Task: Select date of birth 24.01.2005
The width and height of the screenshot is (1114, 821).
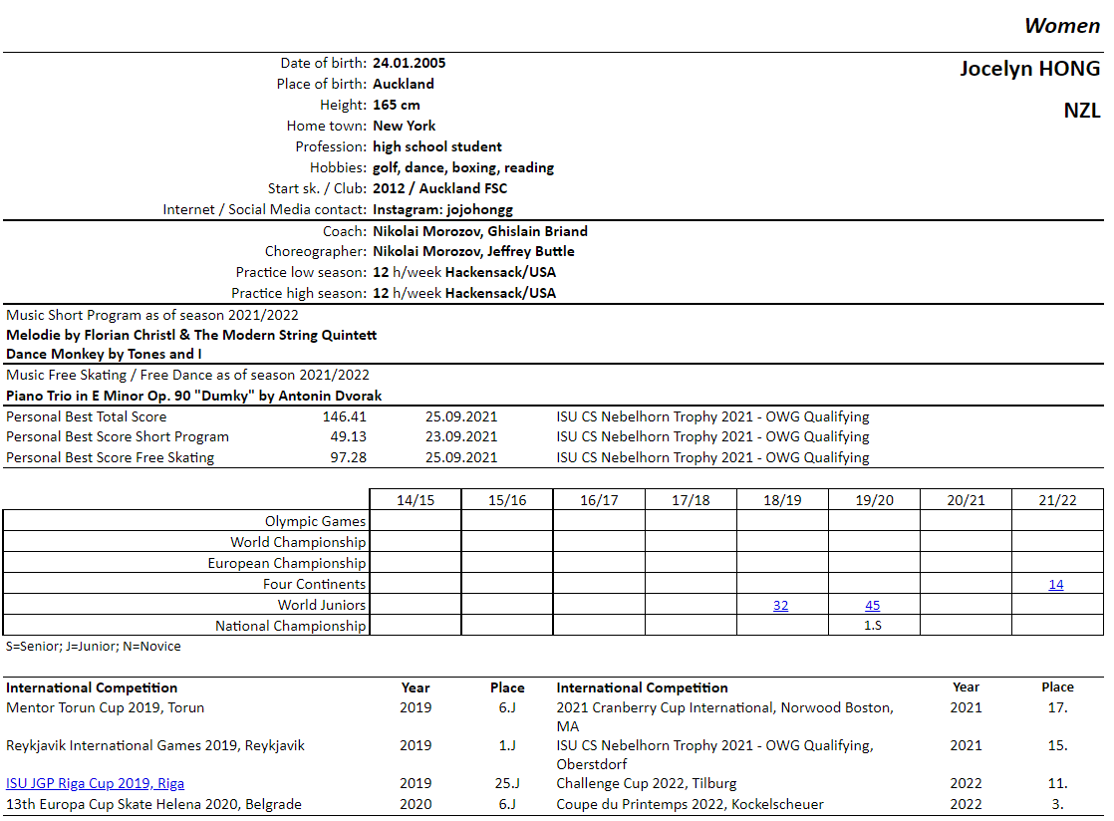Action: point(410,63)
